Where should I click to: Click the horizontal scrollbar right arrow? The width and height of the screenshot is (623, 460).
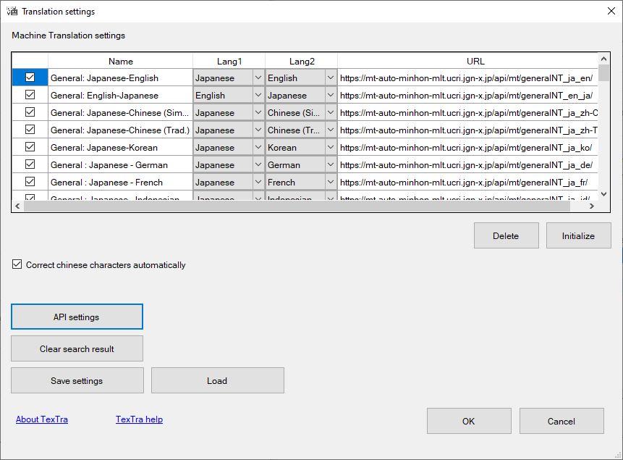(592, 206)
